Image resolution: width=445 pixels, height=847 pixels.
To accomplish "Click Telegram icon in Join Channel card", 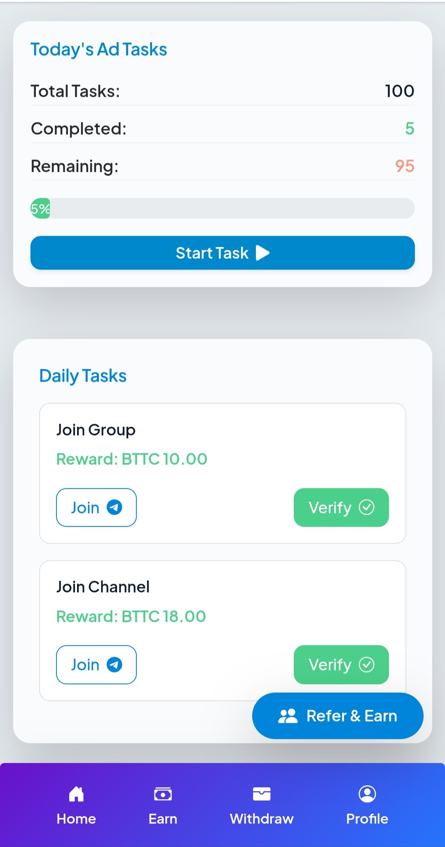I will tap(115, 664).
